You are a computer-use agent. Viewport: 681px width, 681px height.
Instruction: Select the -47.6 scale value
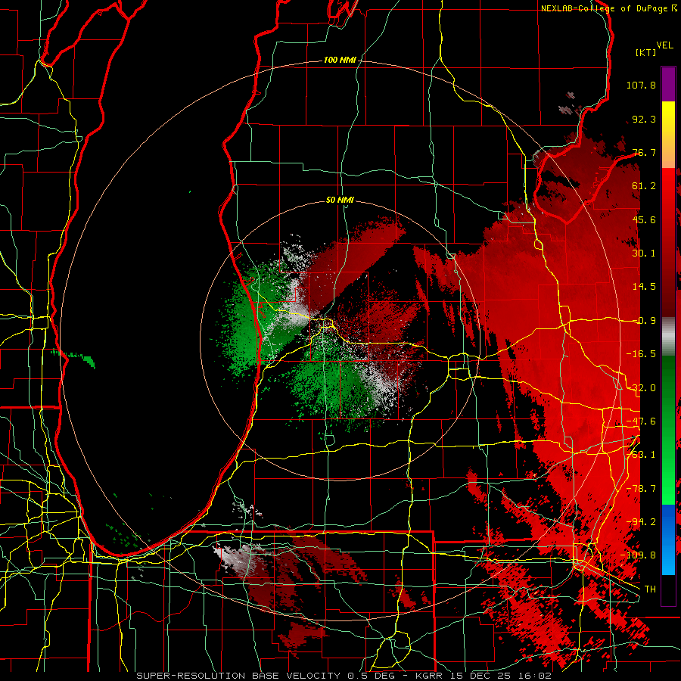click(x=641, y=421)
